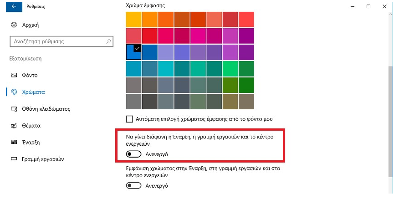Click the Αρχική gear icon
This screenshot has height=199, width=404.
point(14,25)
